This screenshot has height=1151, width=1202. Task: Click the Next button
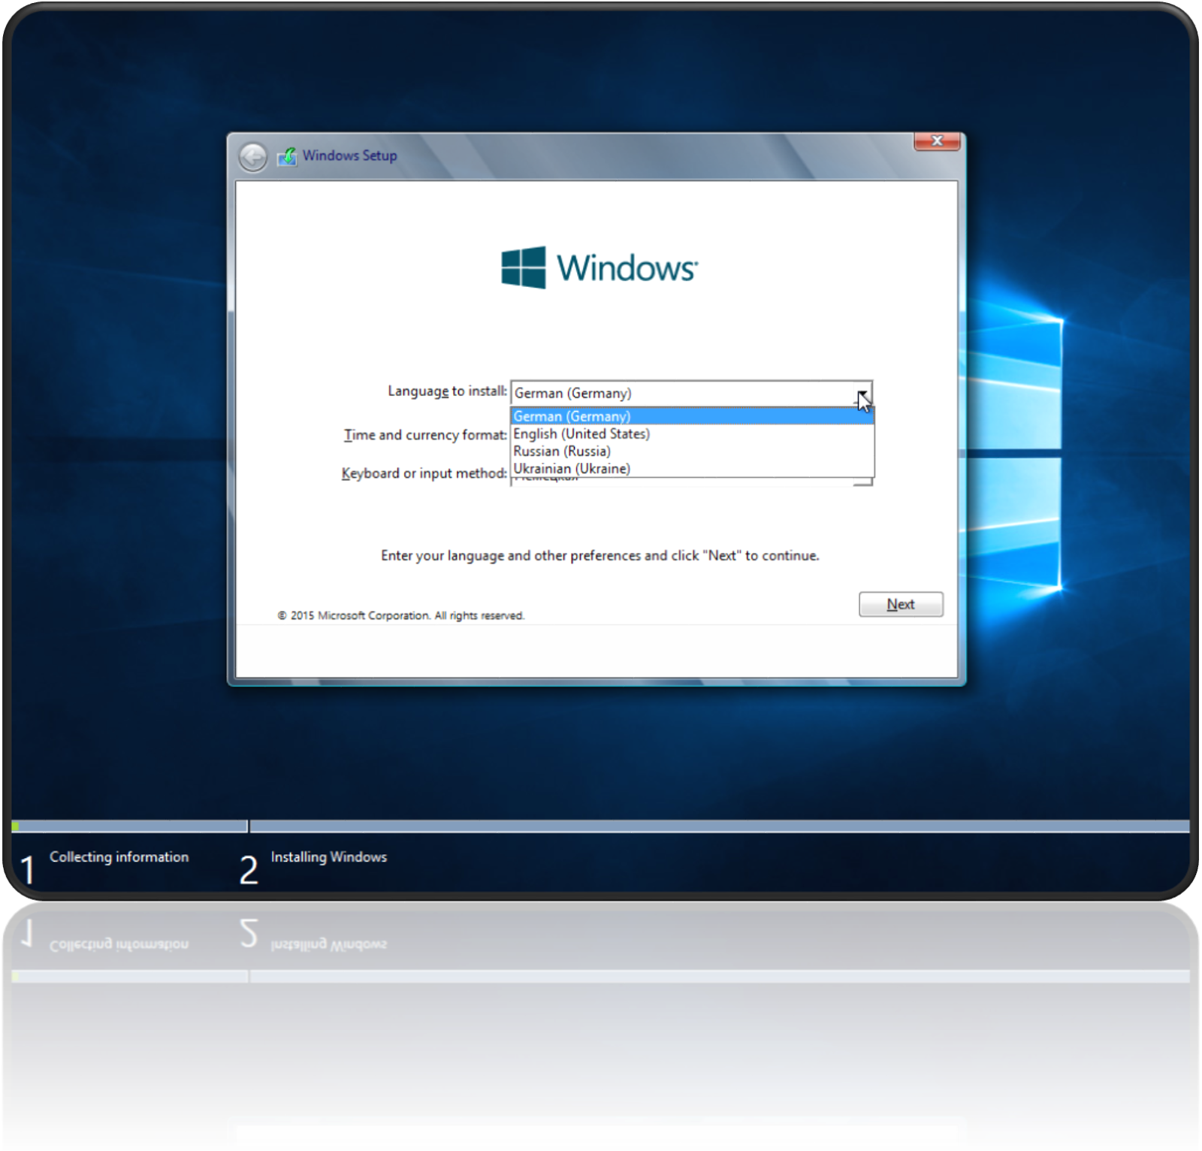[x=901, y=604]
